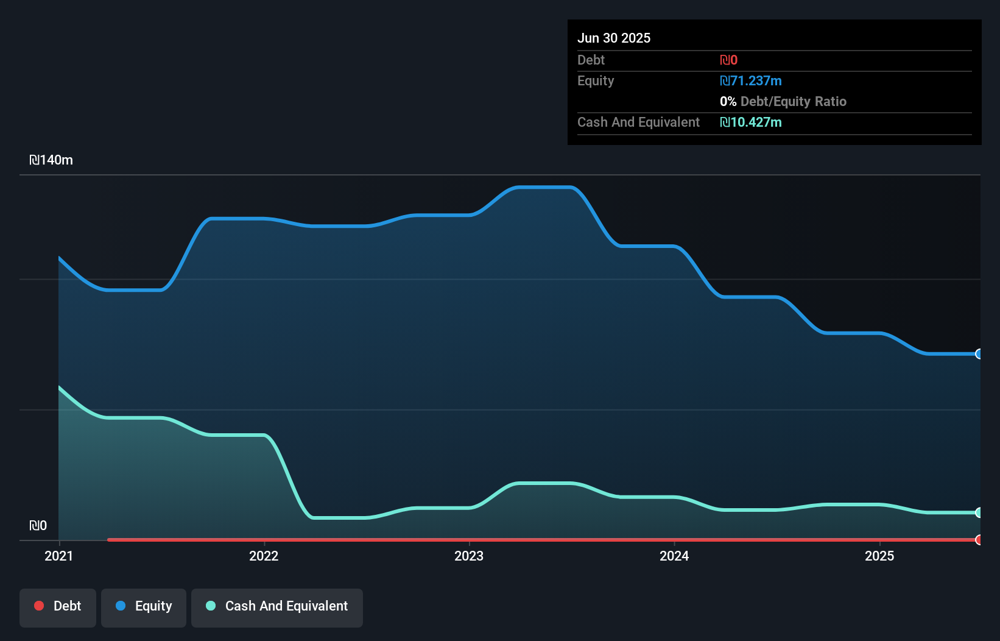Click the ₪10.427m cash value in tooltip
Screen dimensions: 1000x641
pyautogui.click(x=750, y=122)
